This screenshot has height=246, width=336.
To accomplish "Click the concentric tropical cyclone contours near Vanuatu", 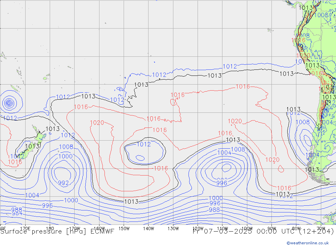I will [9, 103].
